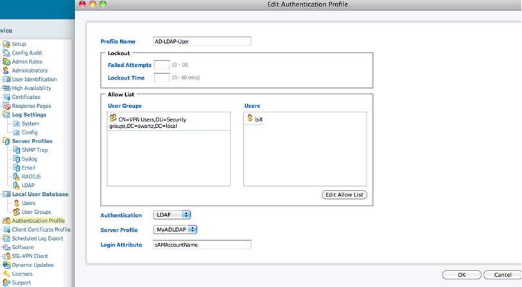Screen dimensions: 522x287
Task: Open Setup in the Device tree
Action: pos(19,44)
